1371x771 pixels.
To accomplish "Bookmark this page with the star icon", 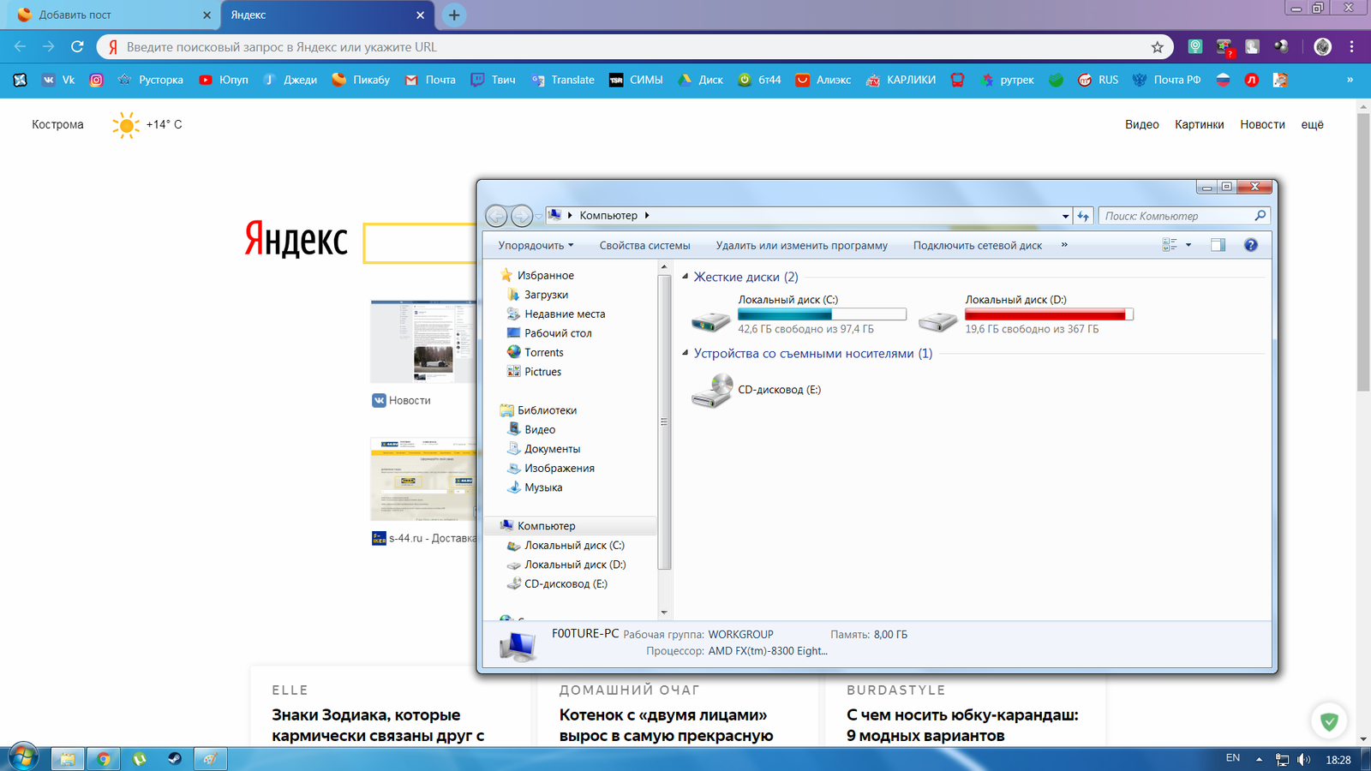I will (1158, 47).
